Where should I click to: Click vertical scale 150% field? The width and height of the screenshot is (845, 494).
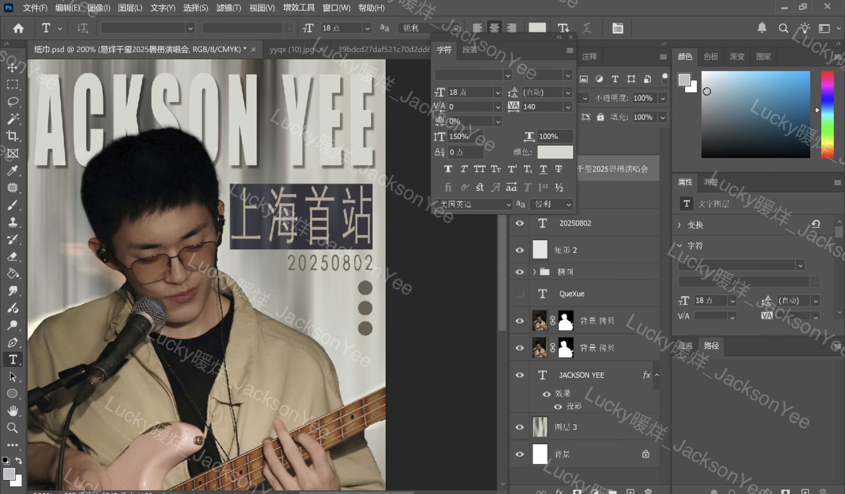point(464,136)
